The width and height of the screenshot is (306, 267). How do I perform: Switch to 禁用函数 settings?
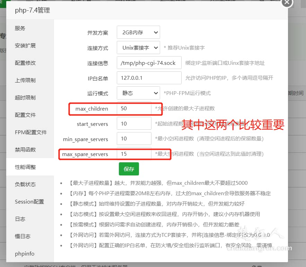tap(25, 149)
